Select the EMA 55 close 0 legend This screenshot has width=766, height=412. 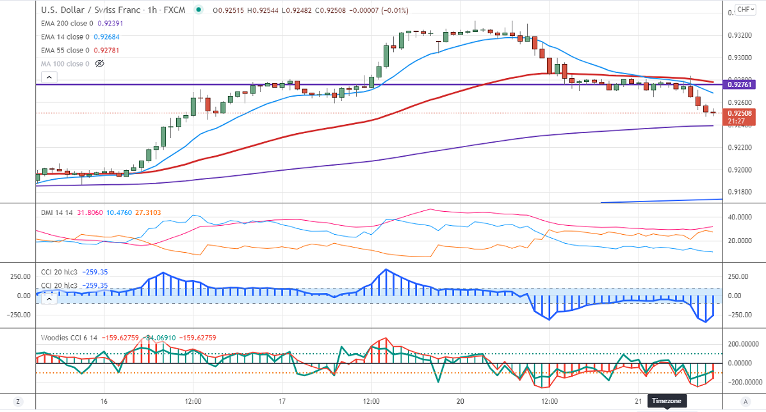(65, 51)
